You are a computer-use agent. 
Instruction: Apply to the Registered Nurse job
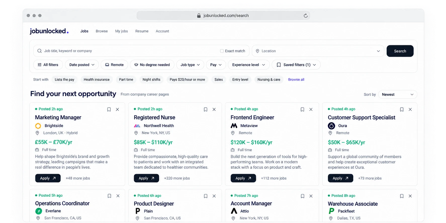[146, 178]
